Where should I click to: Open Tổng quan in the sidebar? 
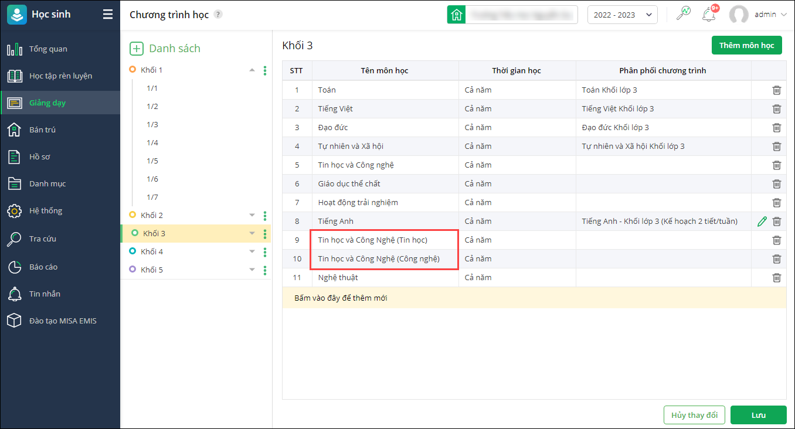point(60,49)
